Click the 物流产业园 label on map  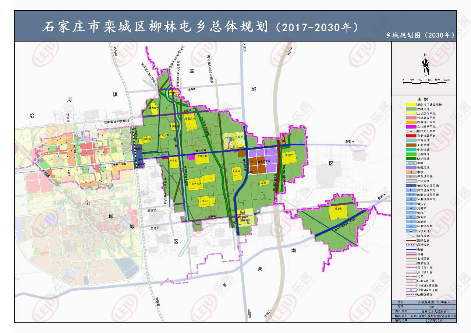point(264,161)
